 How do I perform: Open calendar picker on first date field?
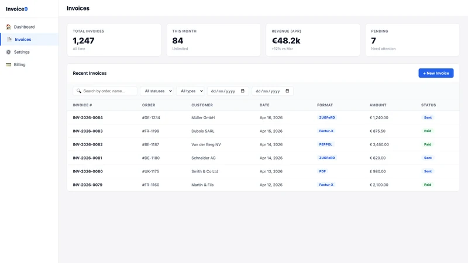click(x=243, y=91)
